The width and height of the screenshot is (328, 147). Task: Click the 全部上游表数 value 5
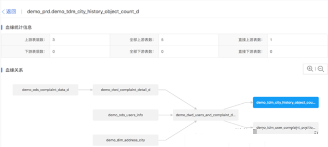tap(162, 40)
